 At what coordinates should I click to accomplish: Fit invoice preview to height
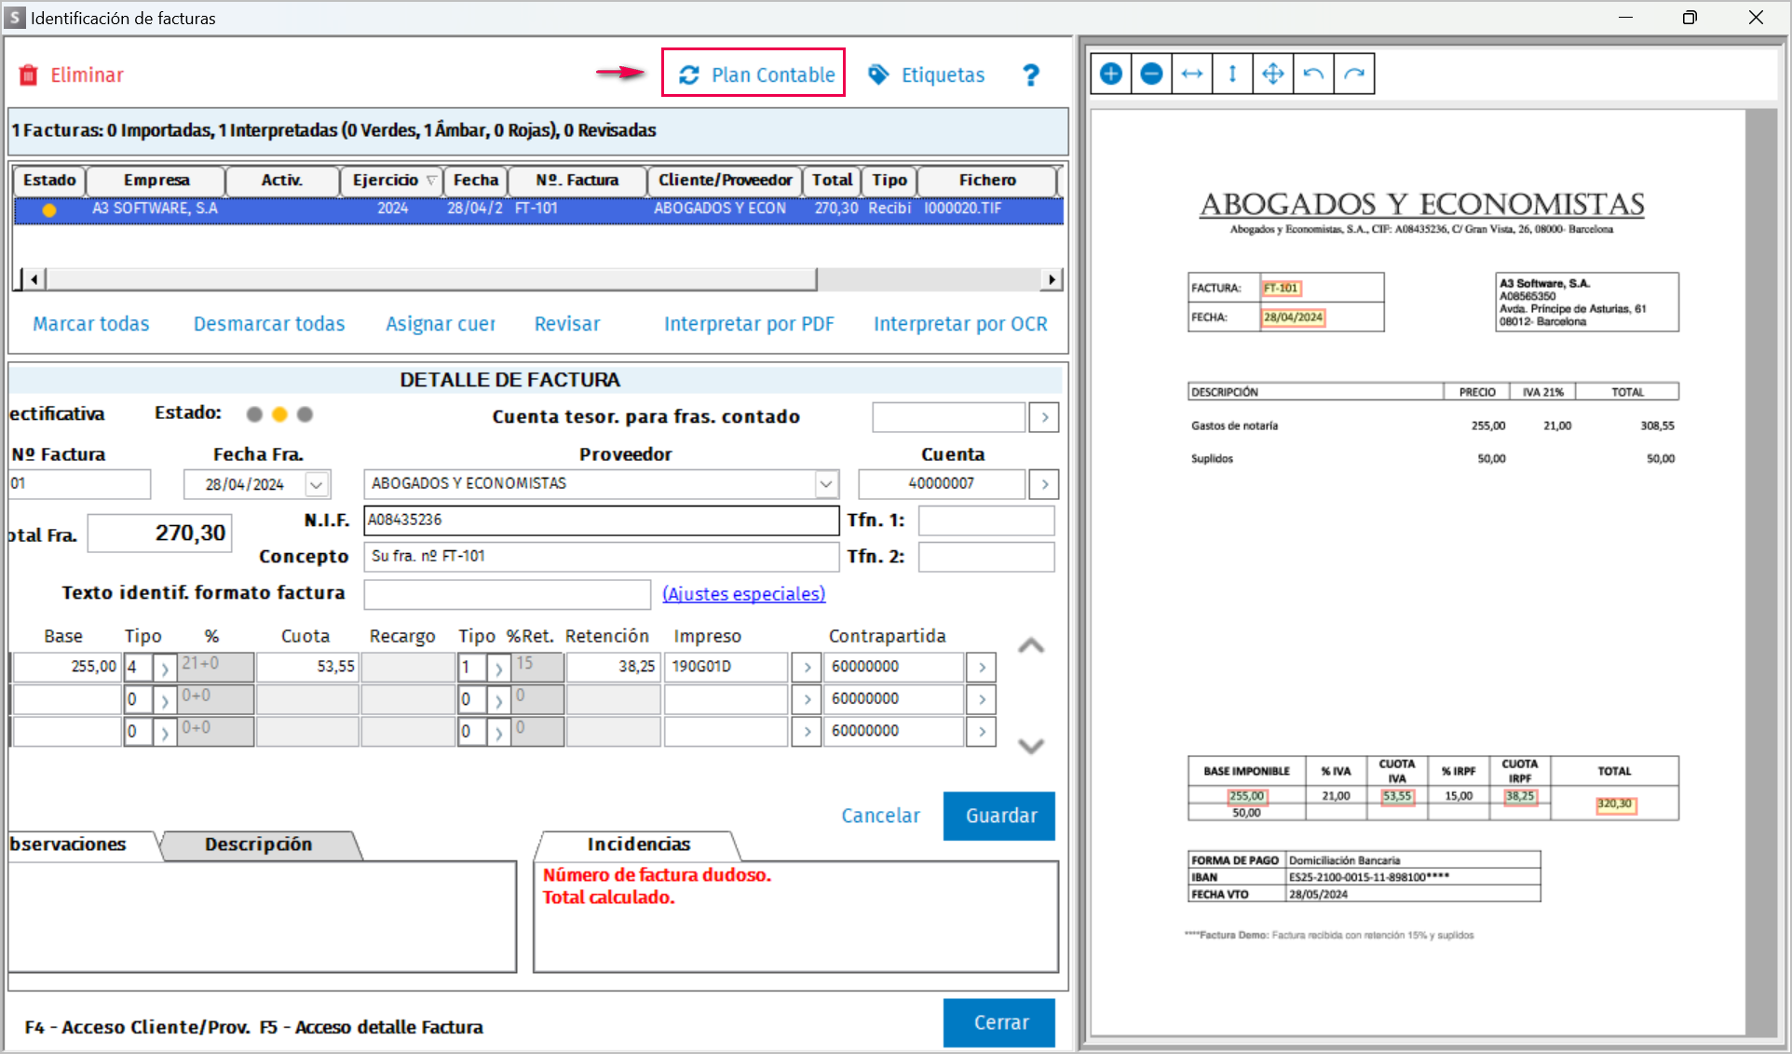click(1232, 74)
